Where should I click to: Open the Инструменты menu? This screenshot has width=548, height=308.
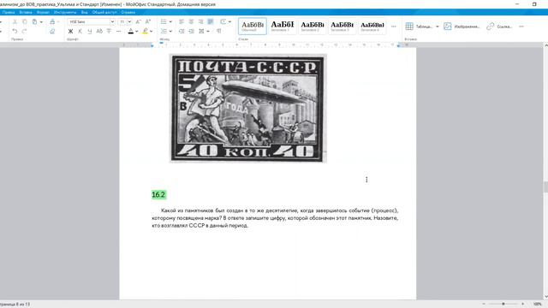(65, 12)
